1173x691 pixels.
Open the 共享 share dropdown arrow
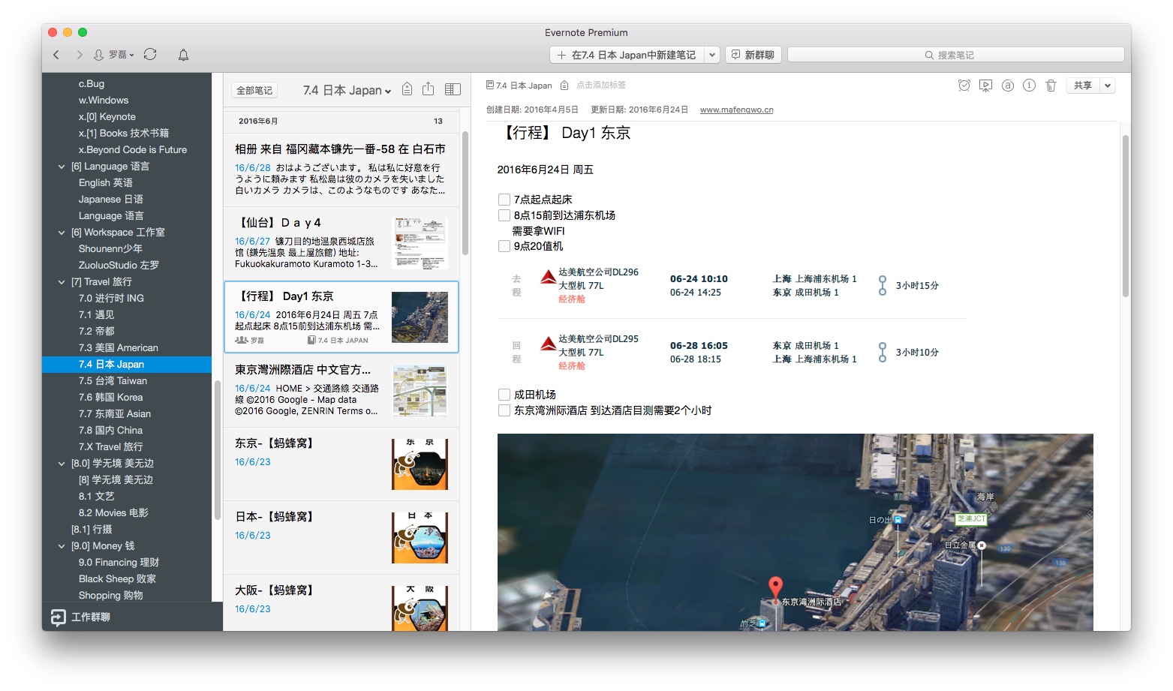1108,86
